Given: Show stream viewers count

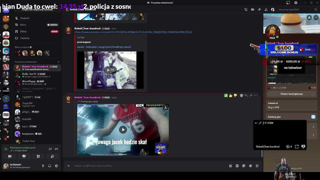Looking at the screenshot, I should click(x=289, y=147).
